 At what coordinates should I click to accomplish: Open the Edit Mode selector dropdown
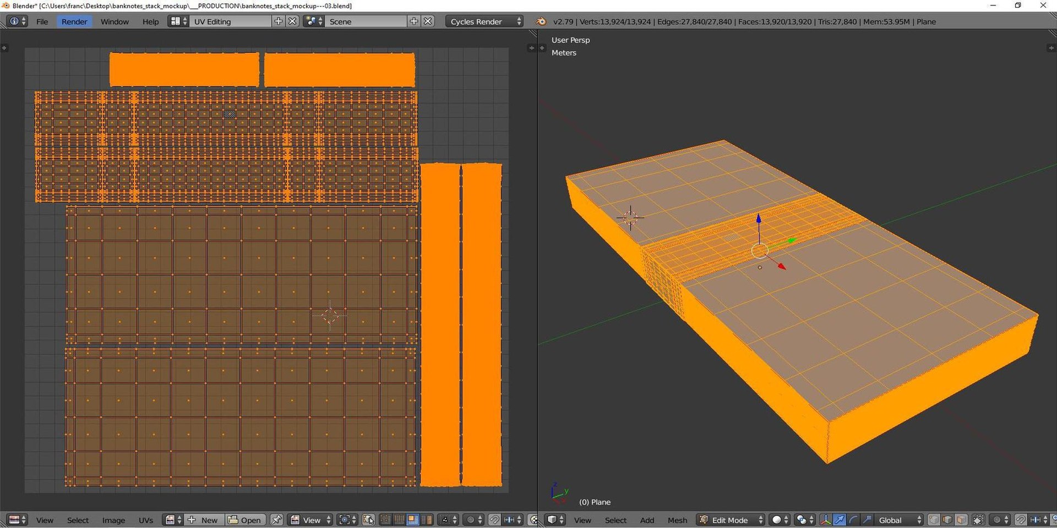(x=731, y=520)
